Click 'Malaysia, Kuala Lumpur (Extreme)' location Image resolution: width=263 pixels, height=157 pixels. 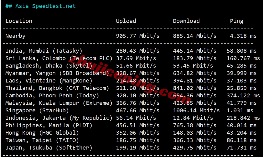(x=59, y=103)
